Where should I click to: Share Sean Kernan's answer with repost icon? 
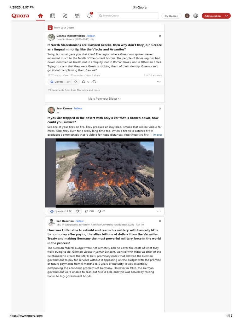(101, 211)
